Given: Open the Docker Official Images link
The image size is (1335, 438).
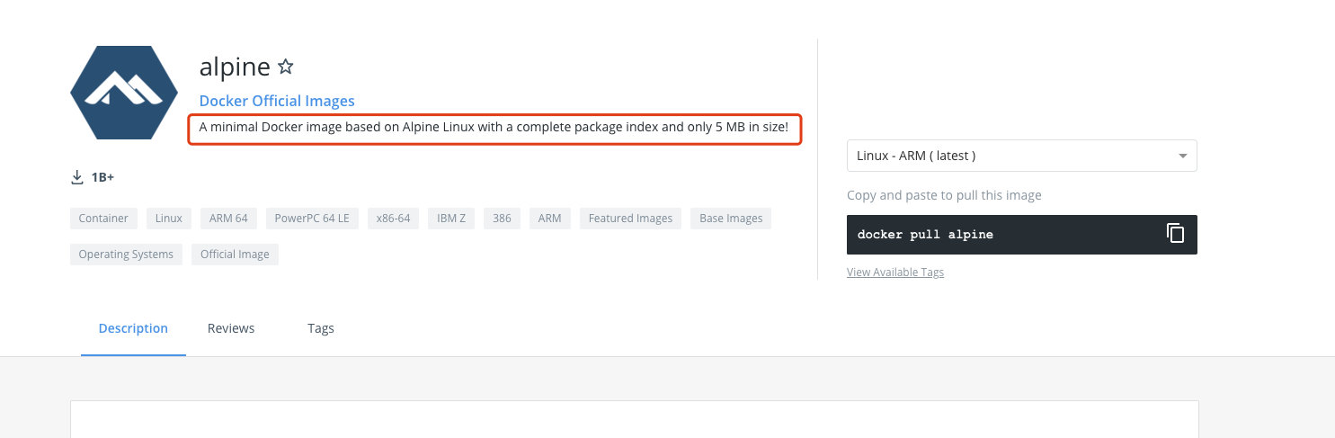Looking at the screenshot, I should (x=277, y=101).
